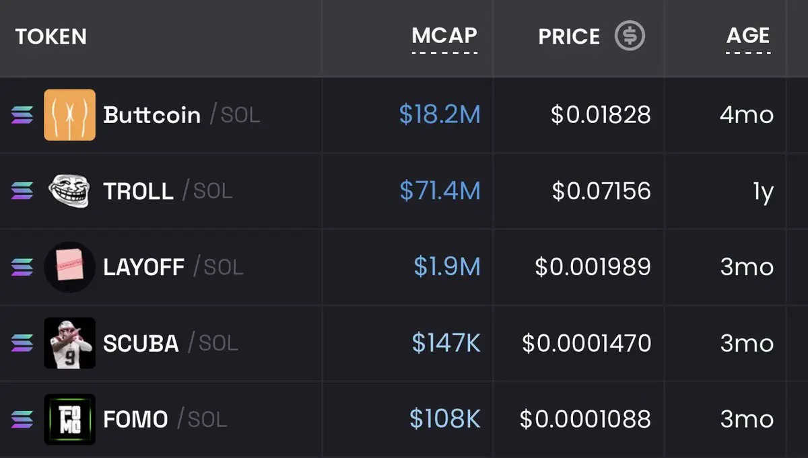This screenshot has width=808, height=458.
Task: Click the SCUBA price $0.0001470
Action: pyautogui.click(x=586, y=343)
